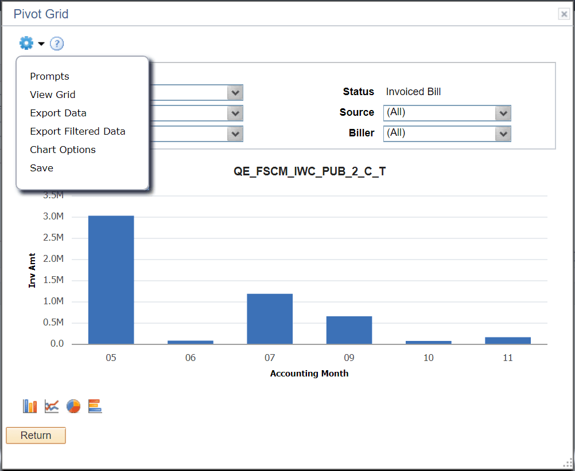Click the Pivot Grid dialog title

click(x=41, y=14)
